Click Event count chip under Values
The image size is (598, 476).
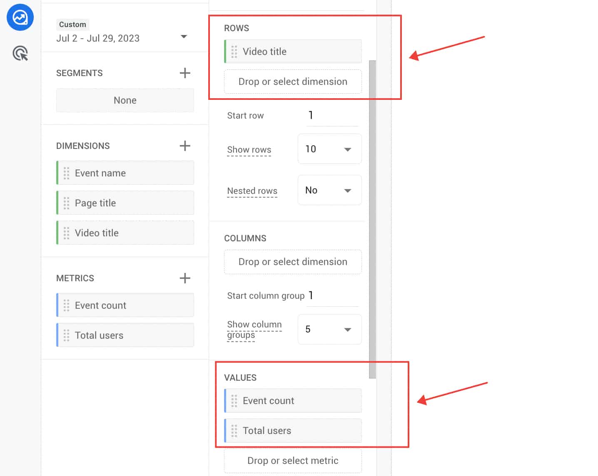293,401
